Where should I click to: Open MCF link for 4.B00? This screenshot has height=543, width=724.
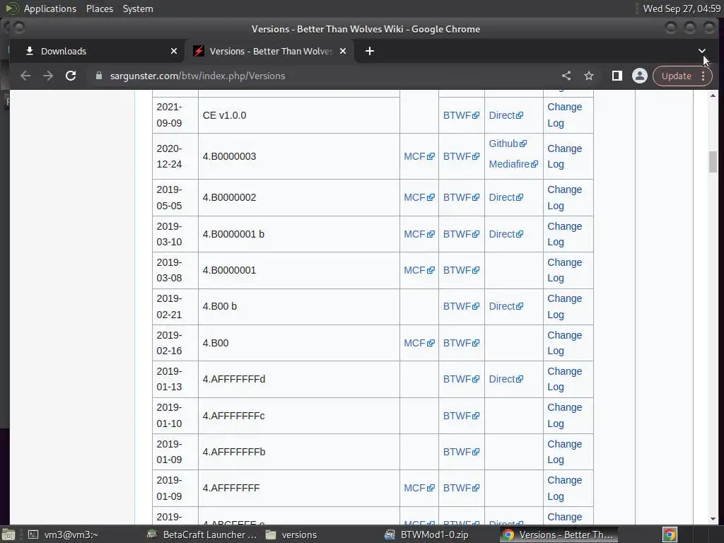(x=419, y=343)
